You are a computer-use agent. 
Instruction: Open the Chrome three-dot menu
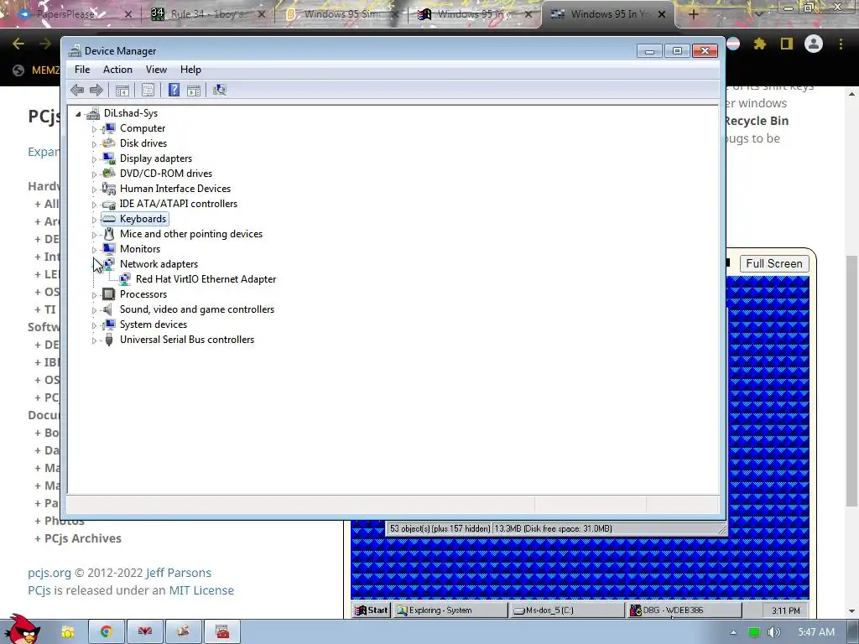click(x=841, y=44)
